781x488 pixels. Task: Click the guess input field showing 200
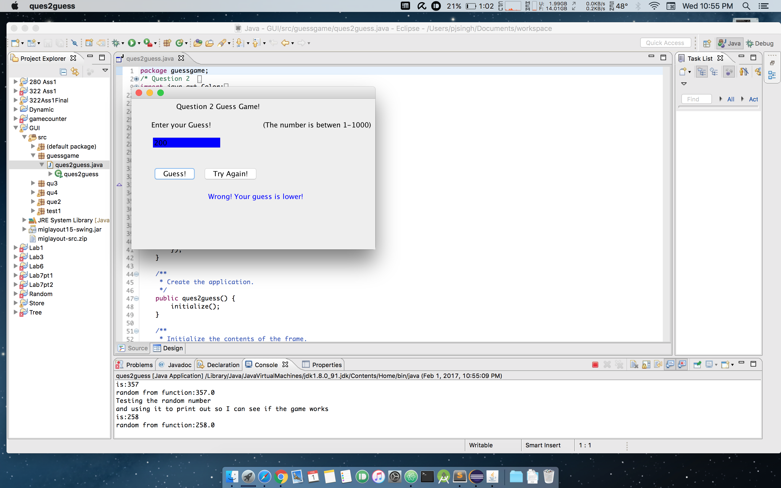(186, 143)
